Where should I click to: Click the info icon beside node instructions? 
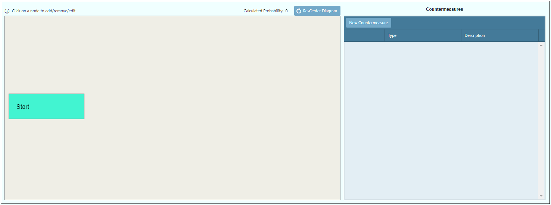(x=7, y=11)
